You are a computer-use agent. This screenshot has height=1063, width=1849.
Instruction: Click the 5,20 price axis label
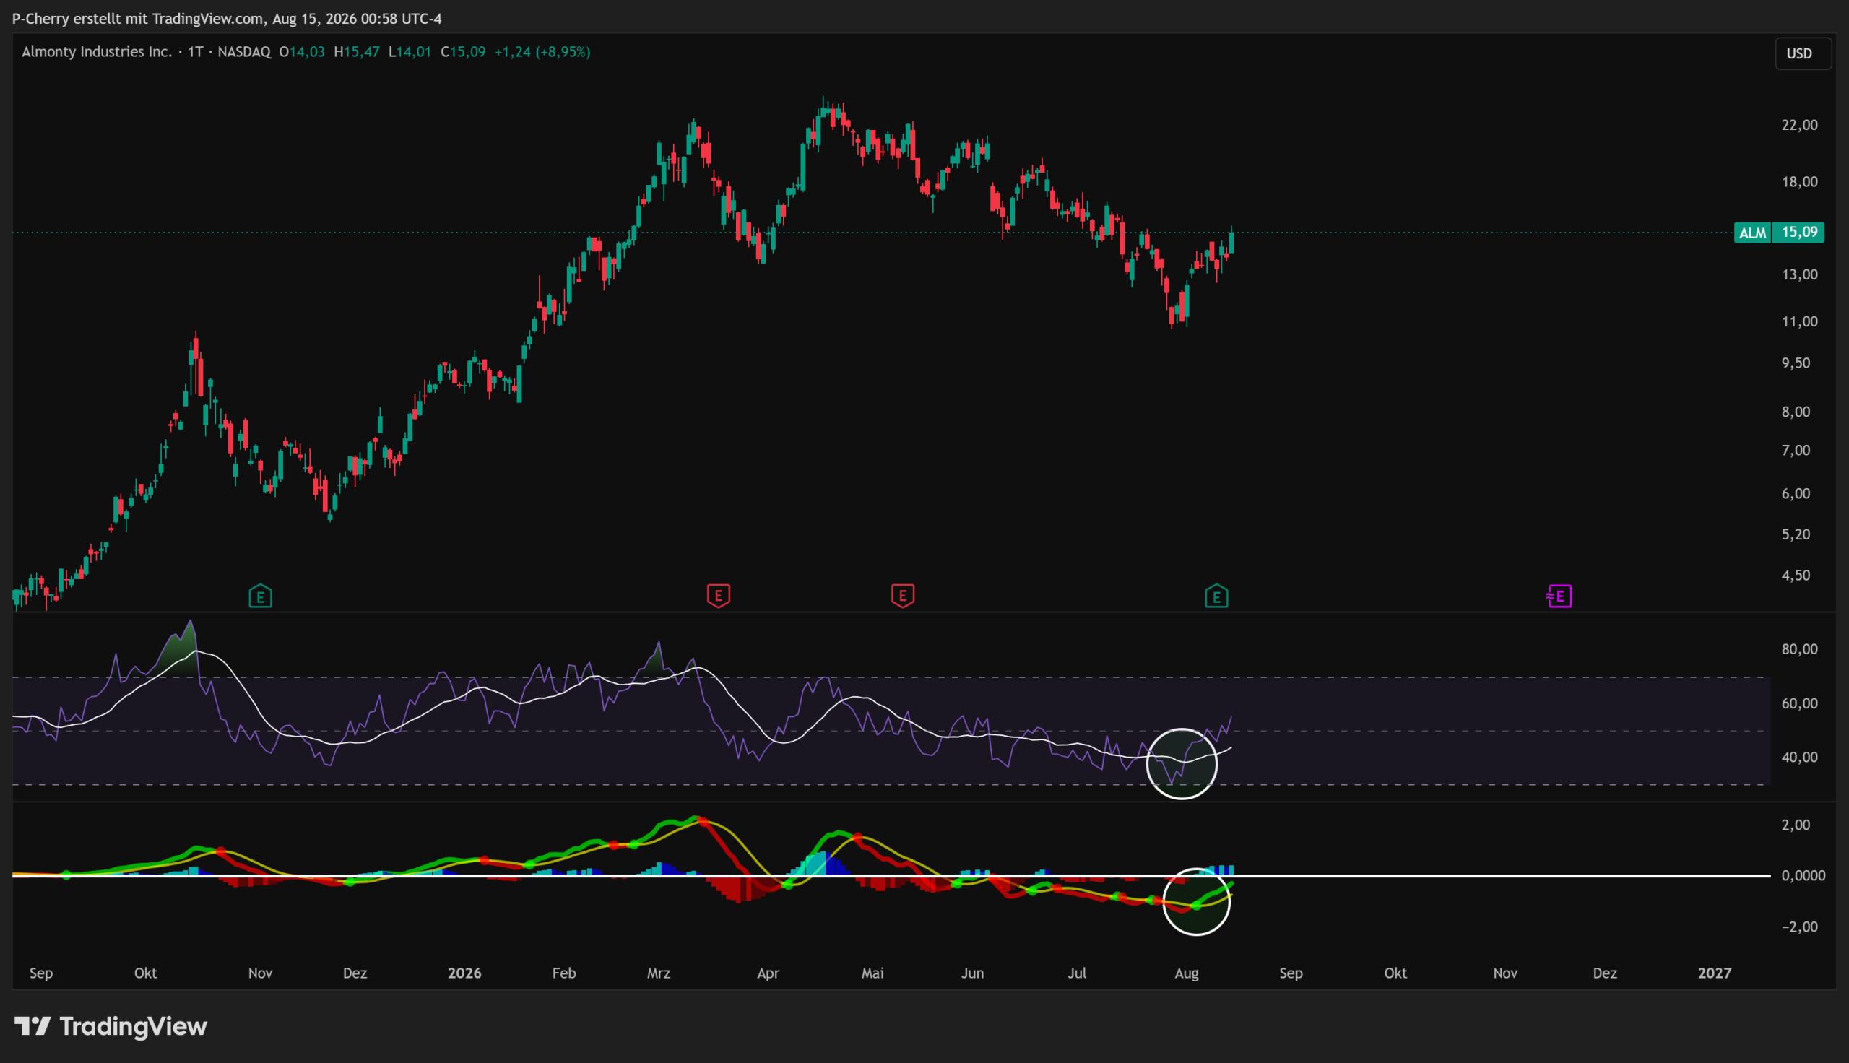coord(1796,534)
